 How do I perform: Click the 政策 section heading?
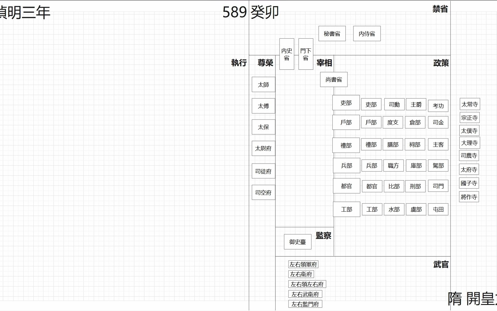tap(441, 63)
